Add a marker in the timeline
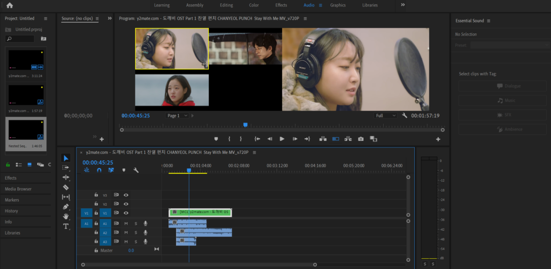The width and height of the screenshot is (551, 269). tap(124, 170)
